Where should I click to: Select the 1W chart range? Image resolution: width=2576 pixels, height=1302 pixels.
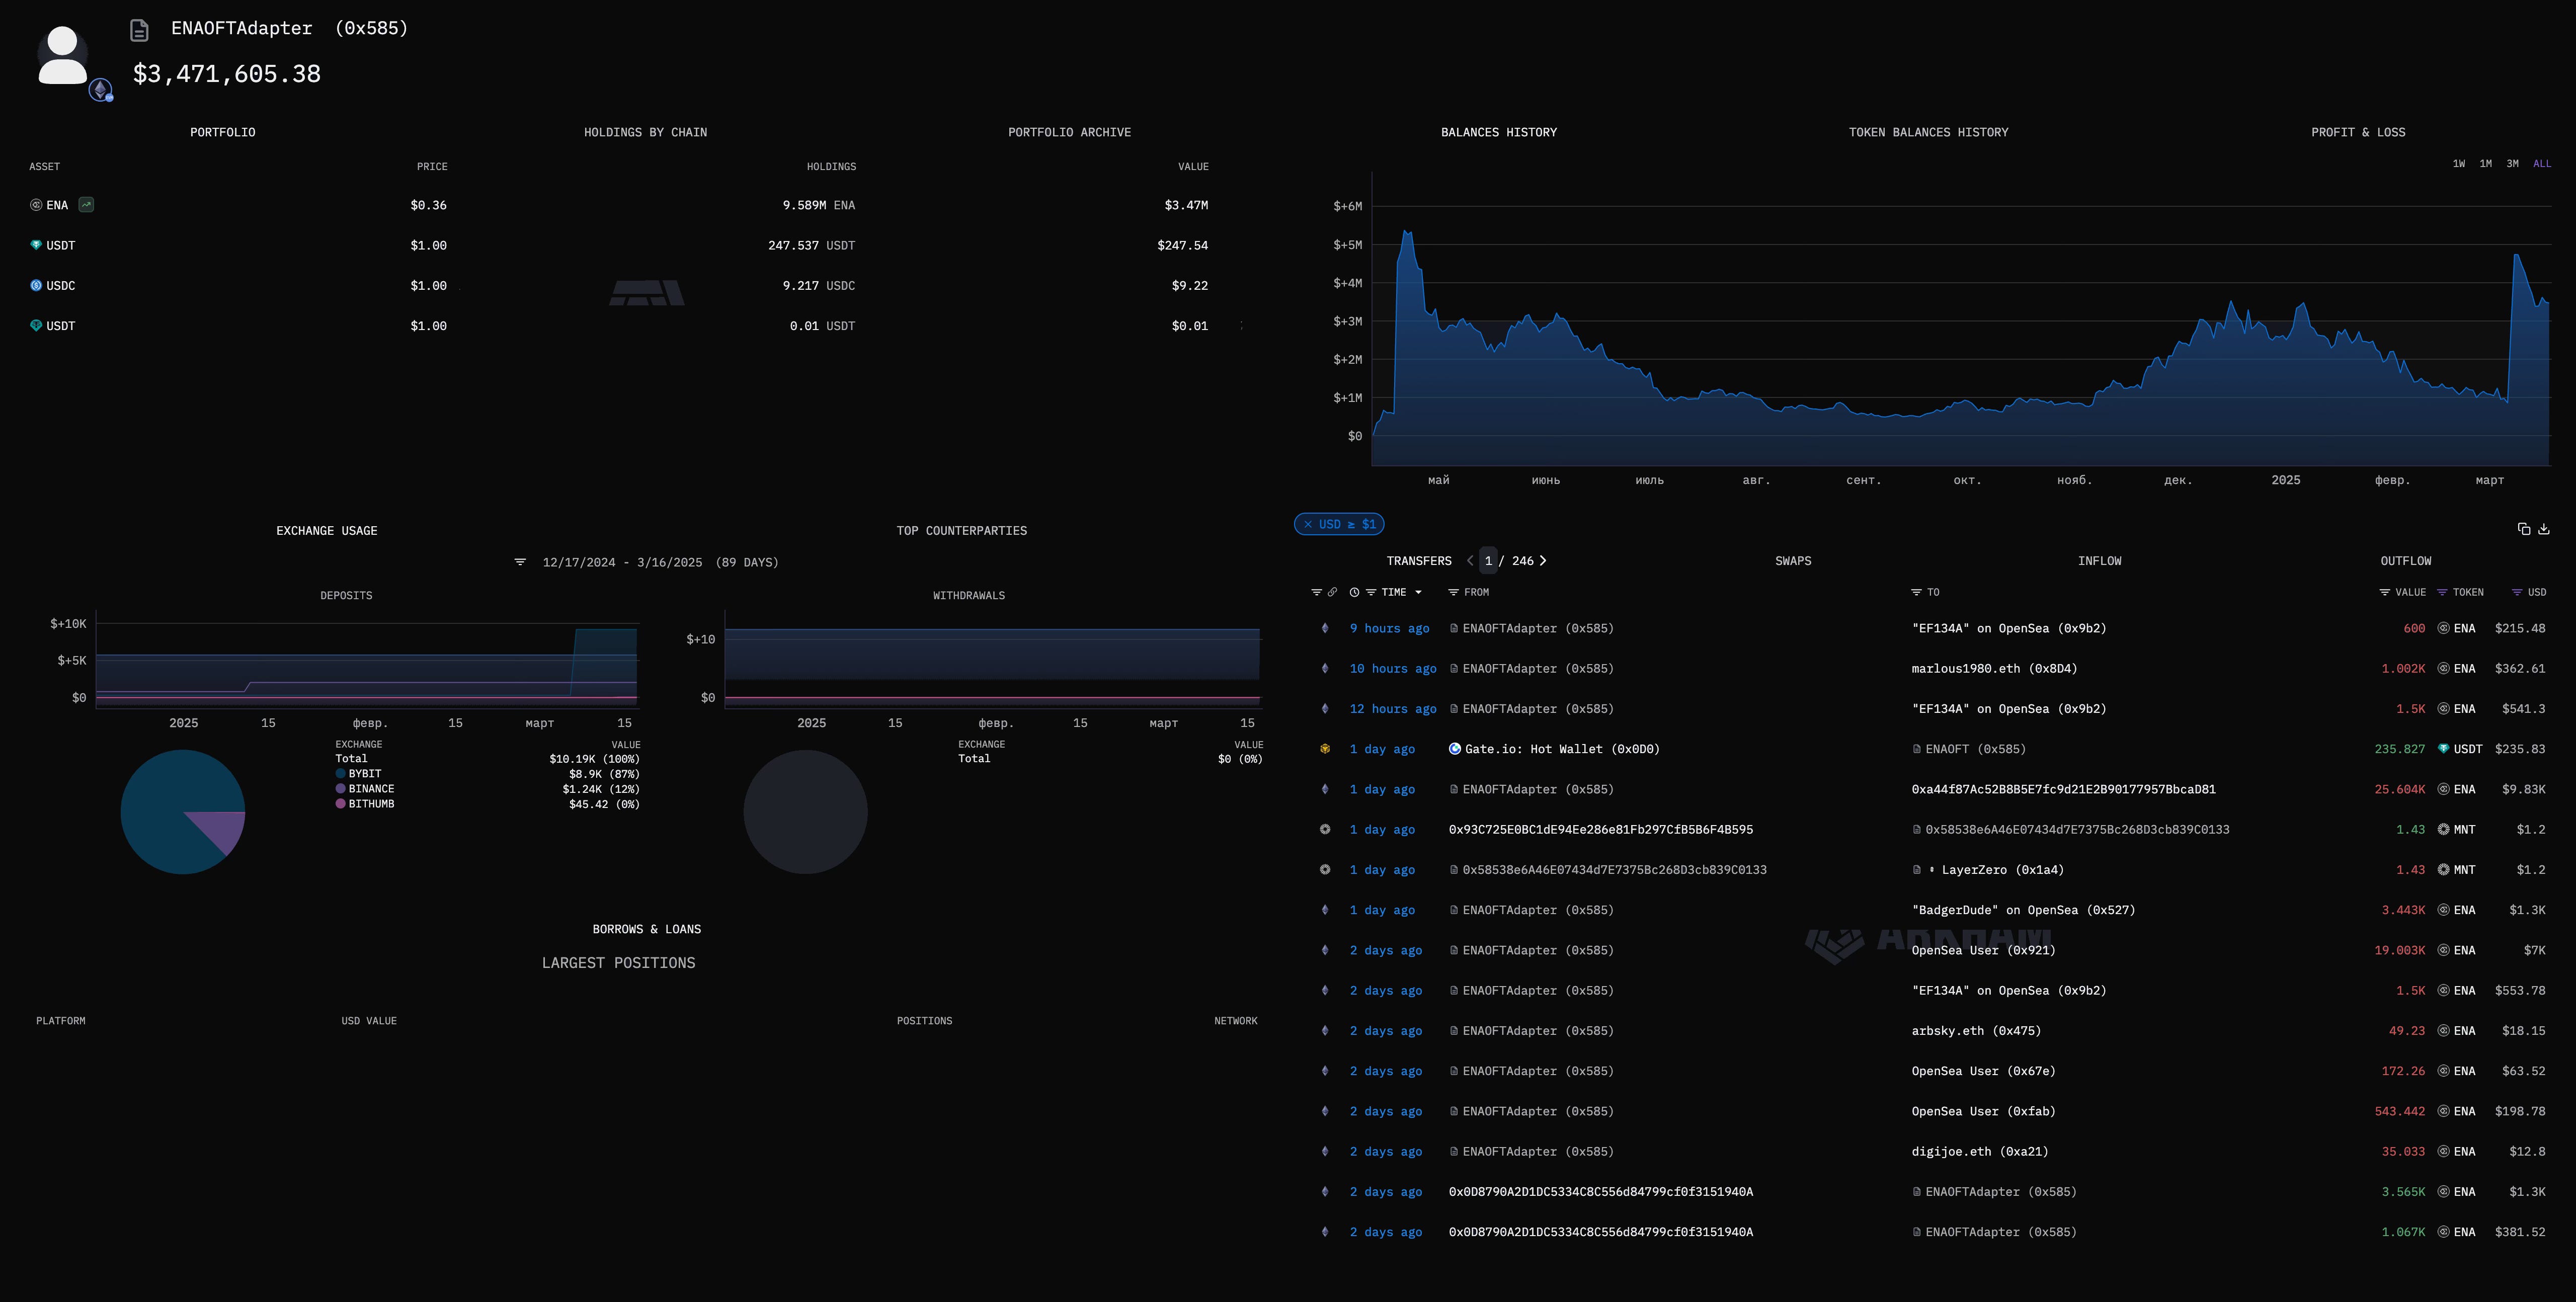pos(2459,164)
